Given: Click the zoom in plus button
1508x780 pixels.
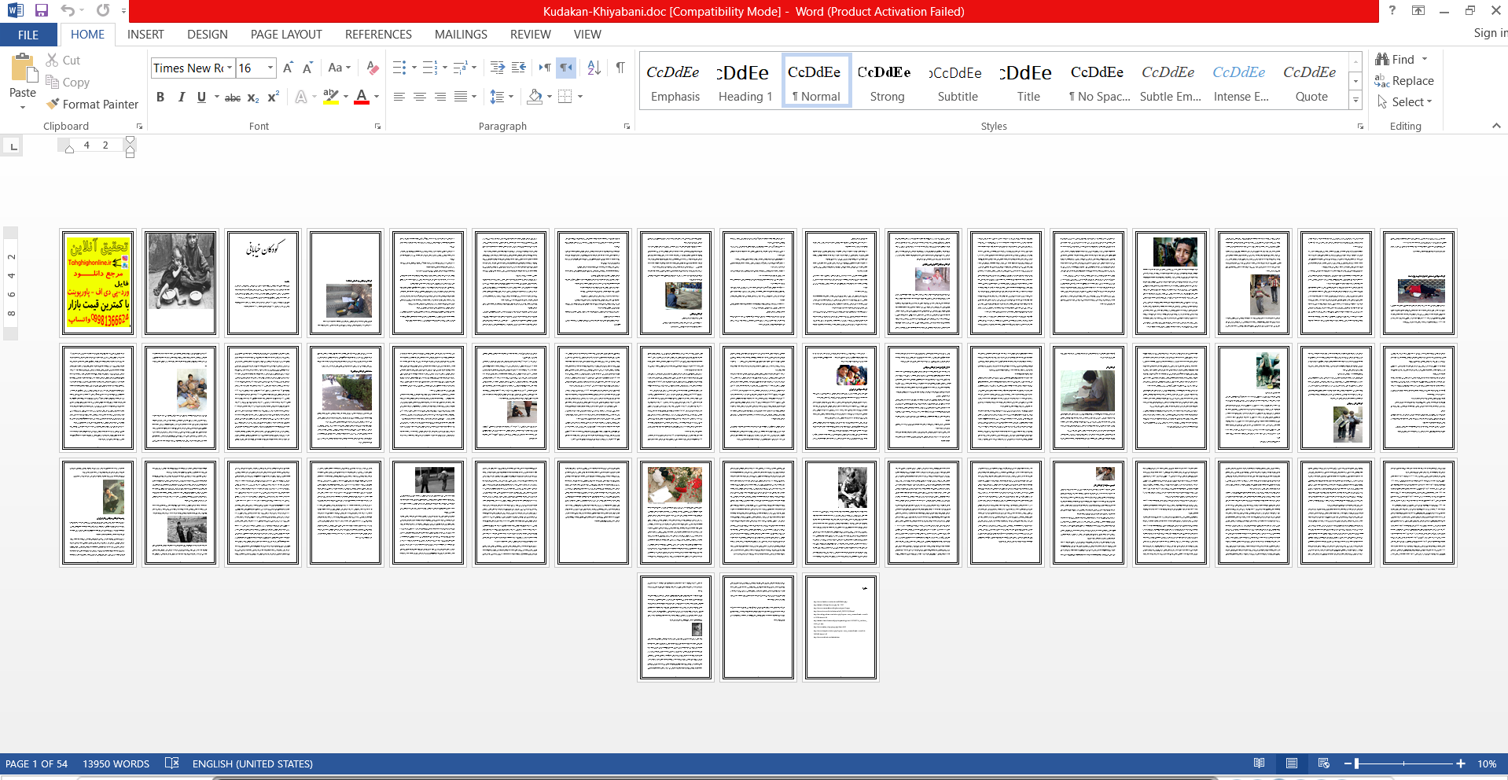Looking at the screenshot, I should click(1460, 763).
